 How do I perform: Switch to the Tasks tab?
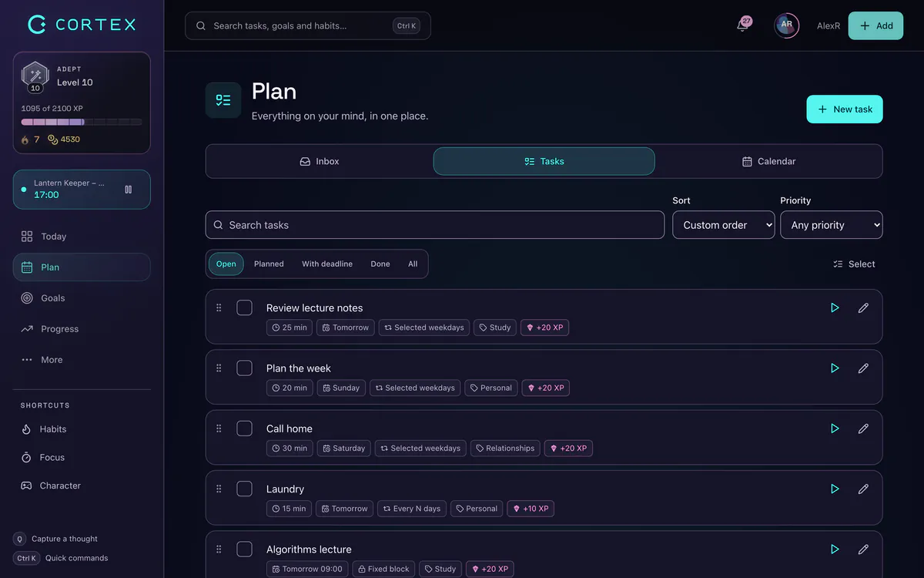pos(544,162)
